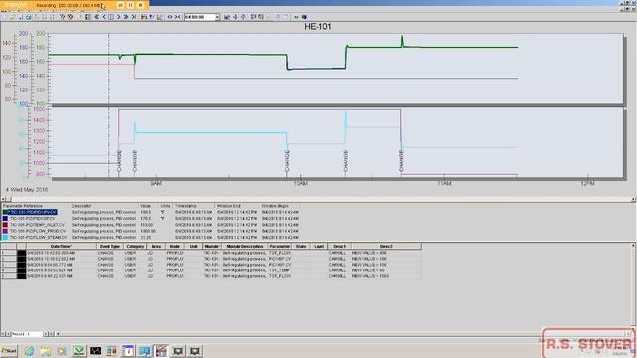Click the Module Description column header
Screen dimensions: 637x358
coord(245,246)
